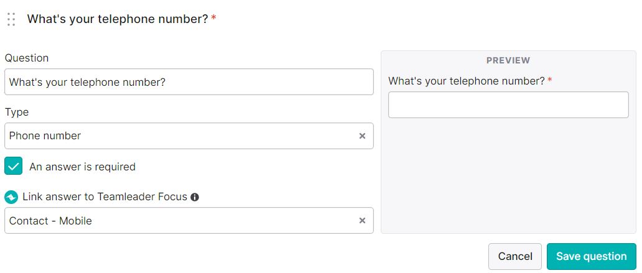Cancel editing the question
This screenshot has height=273, width=642.
pyautogui.click(x=515, y=257)
